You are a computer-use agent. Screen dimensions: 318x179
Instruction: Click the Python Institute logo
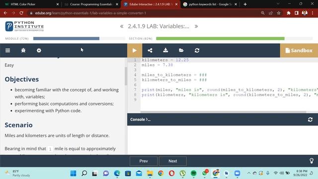coord(24,26)
